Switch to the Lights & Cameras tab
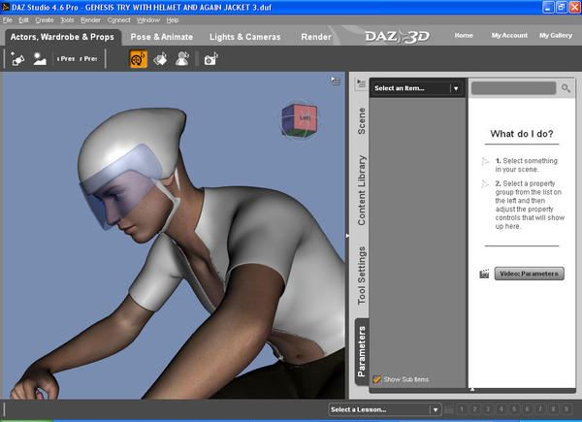Image resolution: width=582 pixels, height=422 pixels. 245,37
